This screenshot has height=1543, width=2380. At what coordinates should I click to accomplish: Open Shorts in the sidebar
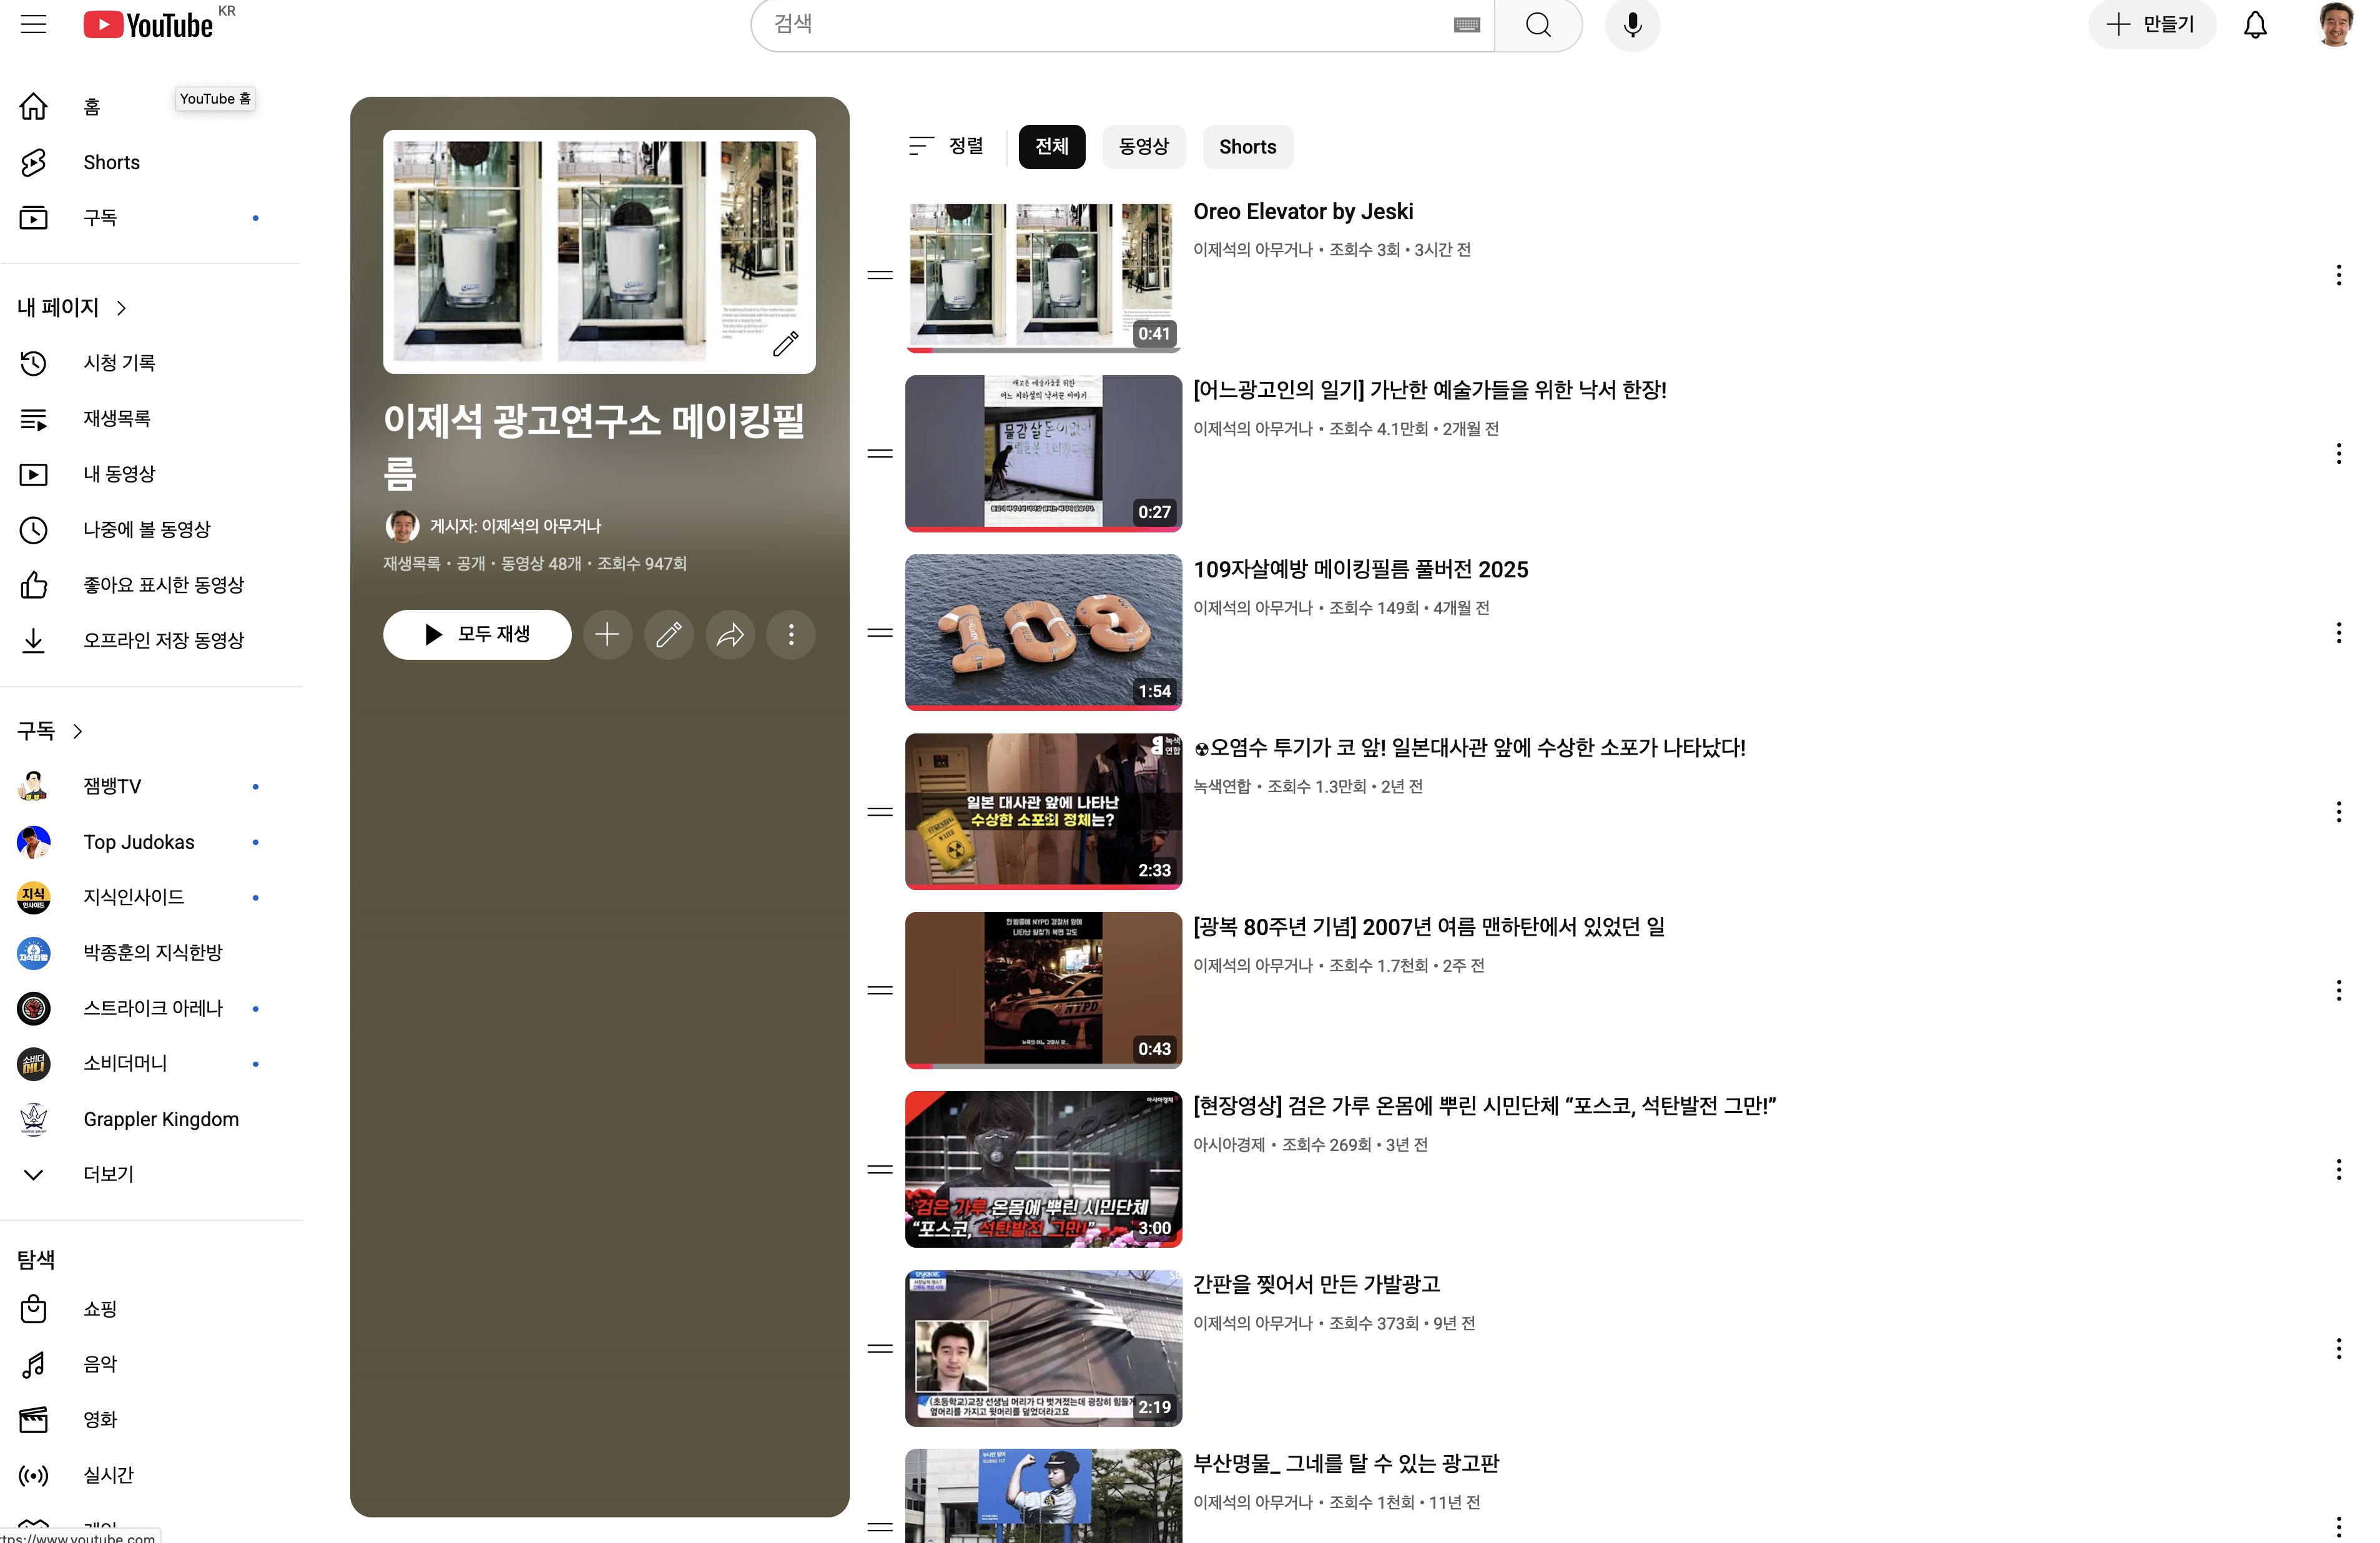tap(150, 162)
